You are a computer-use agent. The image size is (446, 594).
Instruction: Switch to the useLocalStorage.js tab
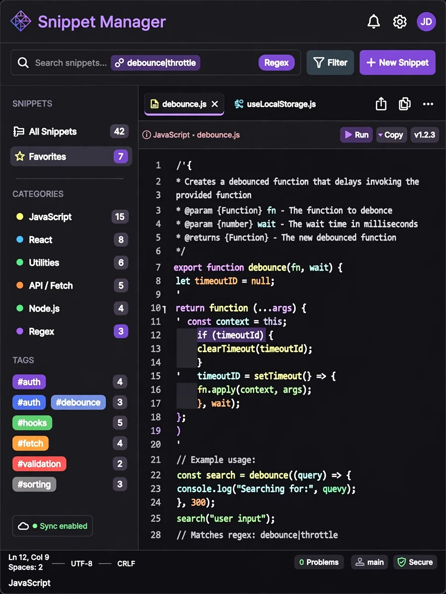pos(275,104)
